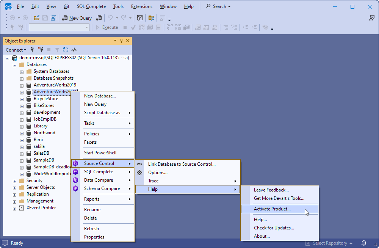
Task: Expand the Security folder
Action: point(14,181)
